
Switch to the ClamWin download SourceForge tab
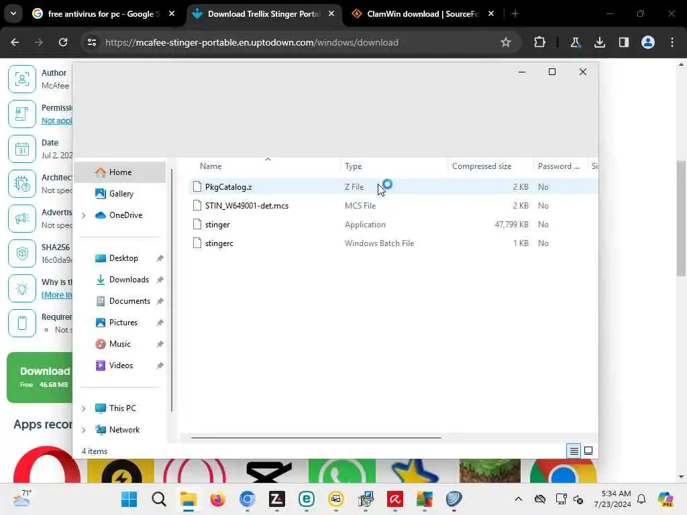tap(422, 14)
